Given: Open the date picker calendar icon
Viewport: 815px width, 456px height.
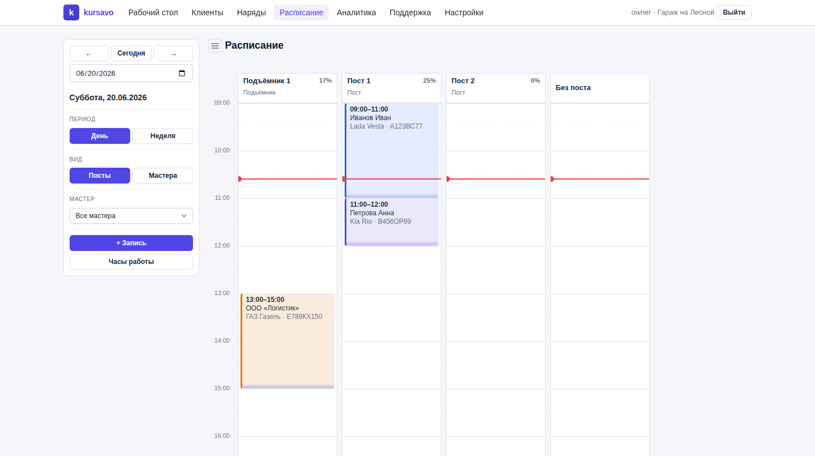Looking at the screenshot, I should coord(182,73).
